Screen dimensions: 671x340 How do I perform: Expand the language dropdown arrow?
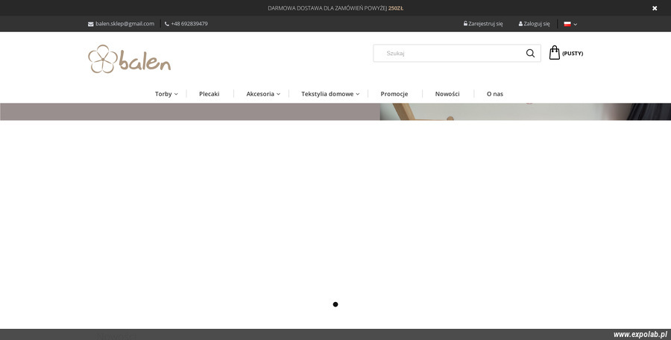(x=575, y=25)
